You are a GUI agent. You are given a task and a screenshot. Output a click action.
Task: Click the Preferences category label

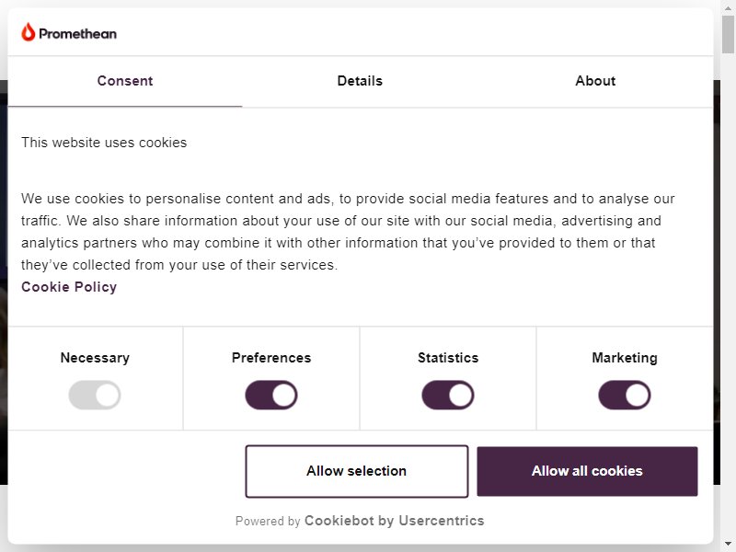(x=271, y=358)
